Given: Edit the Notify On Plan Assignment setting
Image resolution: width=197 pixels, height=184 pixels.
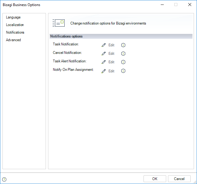Looking at the screenshot, I should [111, 71].
